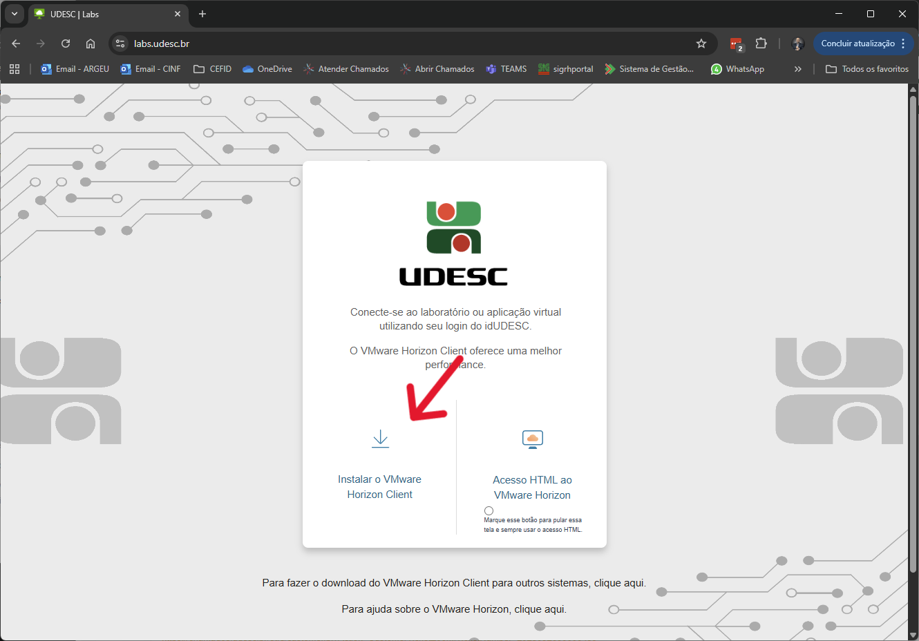919x641 pixels.
Task: Click the Instalar o VMware Horizon Client link
Action: (379, 487)
